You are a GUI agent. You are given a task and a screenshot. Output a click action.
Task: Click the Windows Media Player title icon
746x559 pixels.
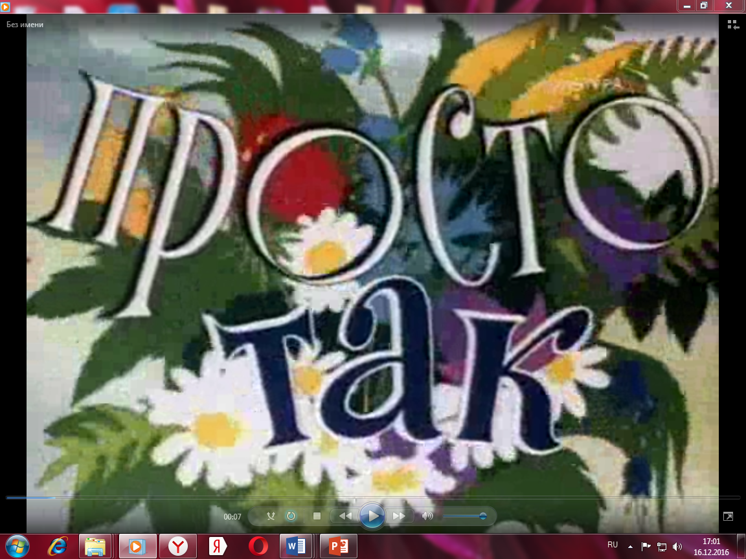(x=5, y=6)
